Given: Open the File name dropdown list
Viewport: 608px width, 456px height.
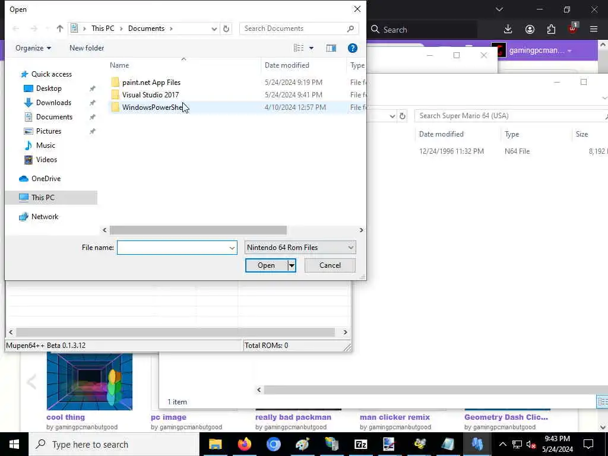Looking at the screenshot, I should tap(232, 248).
